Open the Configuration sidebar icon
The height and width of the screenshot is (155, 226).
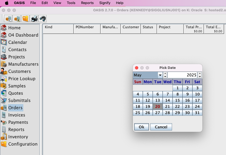click(3, 144)
